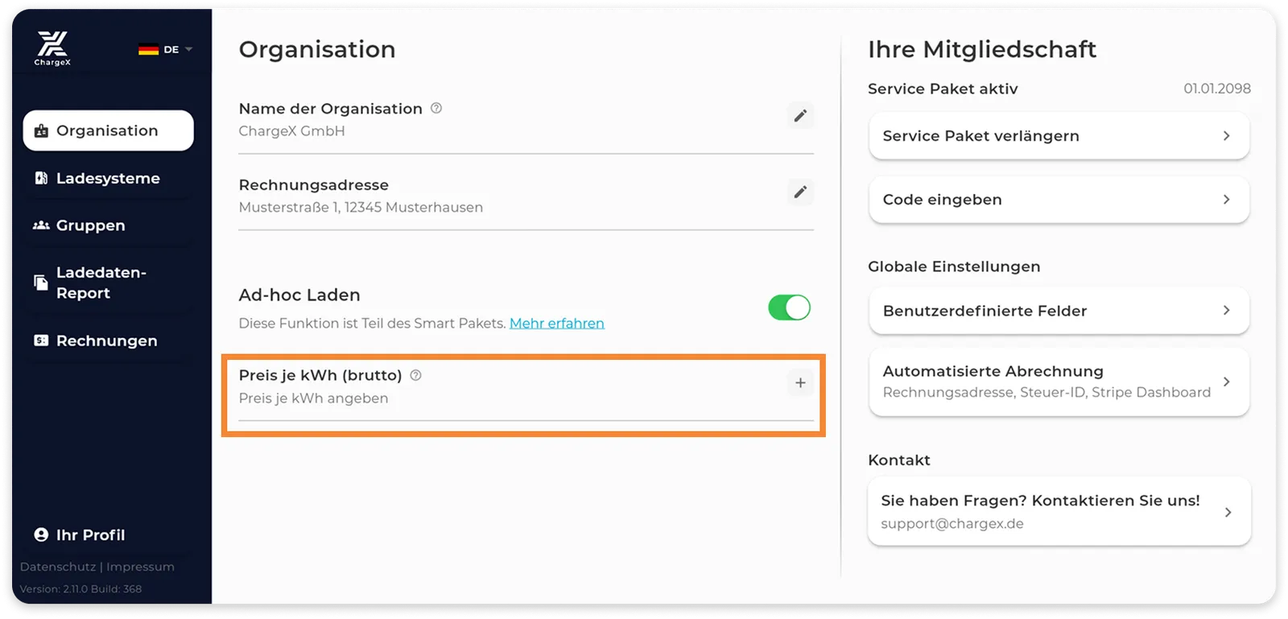
Task: Click help icon next to Name der Organisation
Action: pos(436,108)
